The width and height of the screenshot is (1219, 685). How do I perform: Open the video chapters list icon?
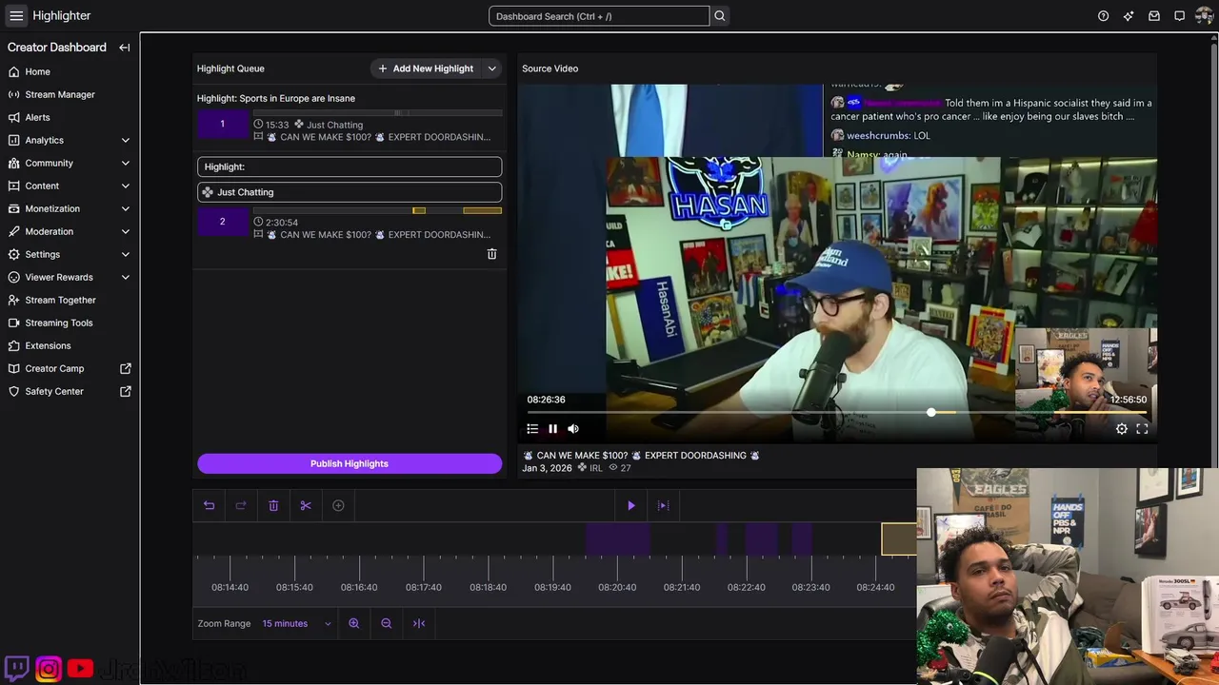pos(532,429)
